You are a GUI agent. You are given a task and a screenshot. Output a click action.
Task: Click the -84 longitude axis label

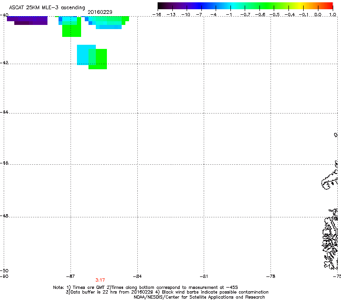pos(137,276)
